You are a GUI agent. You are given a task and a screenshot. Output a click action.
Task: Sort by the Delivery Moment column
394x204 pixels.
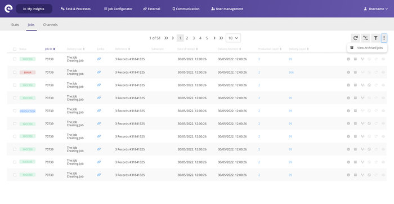[230, 49]
